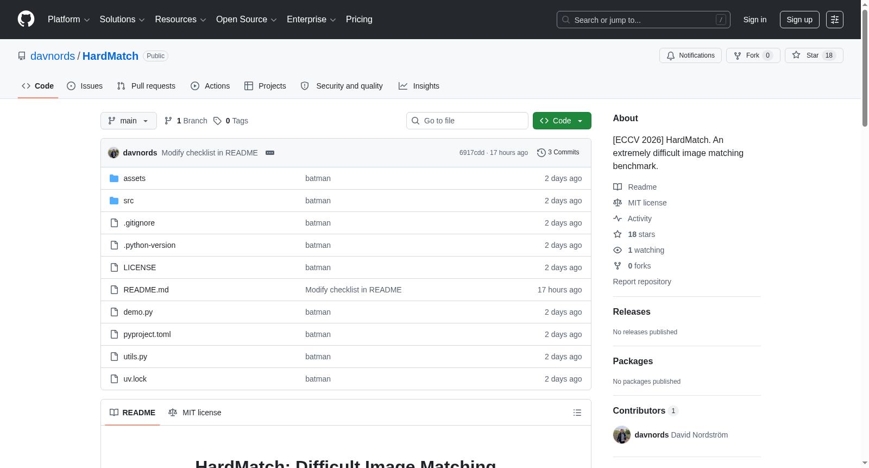Expand the Enterprise menu
The image size is (869, 468).
pos(311,20)
